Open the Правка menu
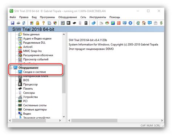 24,17
